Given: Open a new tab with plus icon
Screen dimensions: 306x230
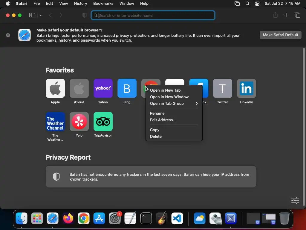Looking at the screenshot, I should pyautogui.click(x=286, y=15).
